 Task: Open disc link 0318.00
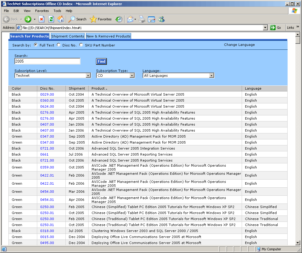(x=47, y=231)
